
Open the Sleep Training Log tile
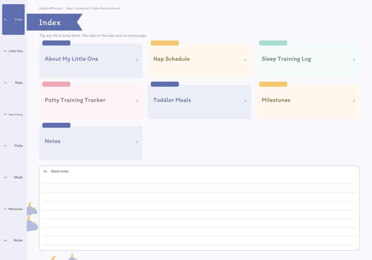pyautogui.click(x=308, y=60)
